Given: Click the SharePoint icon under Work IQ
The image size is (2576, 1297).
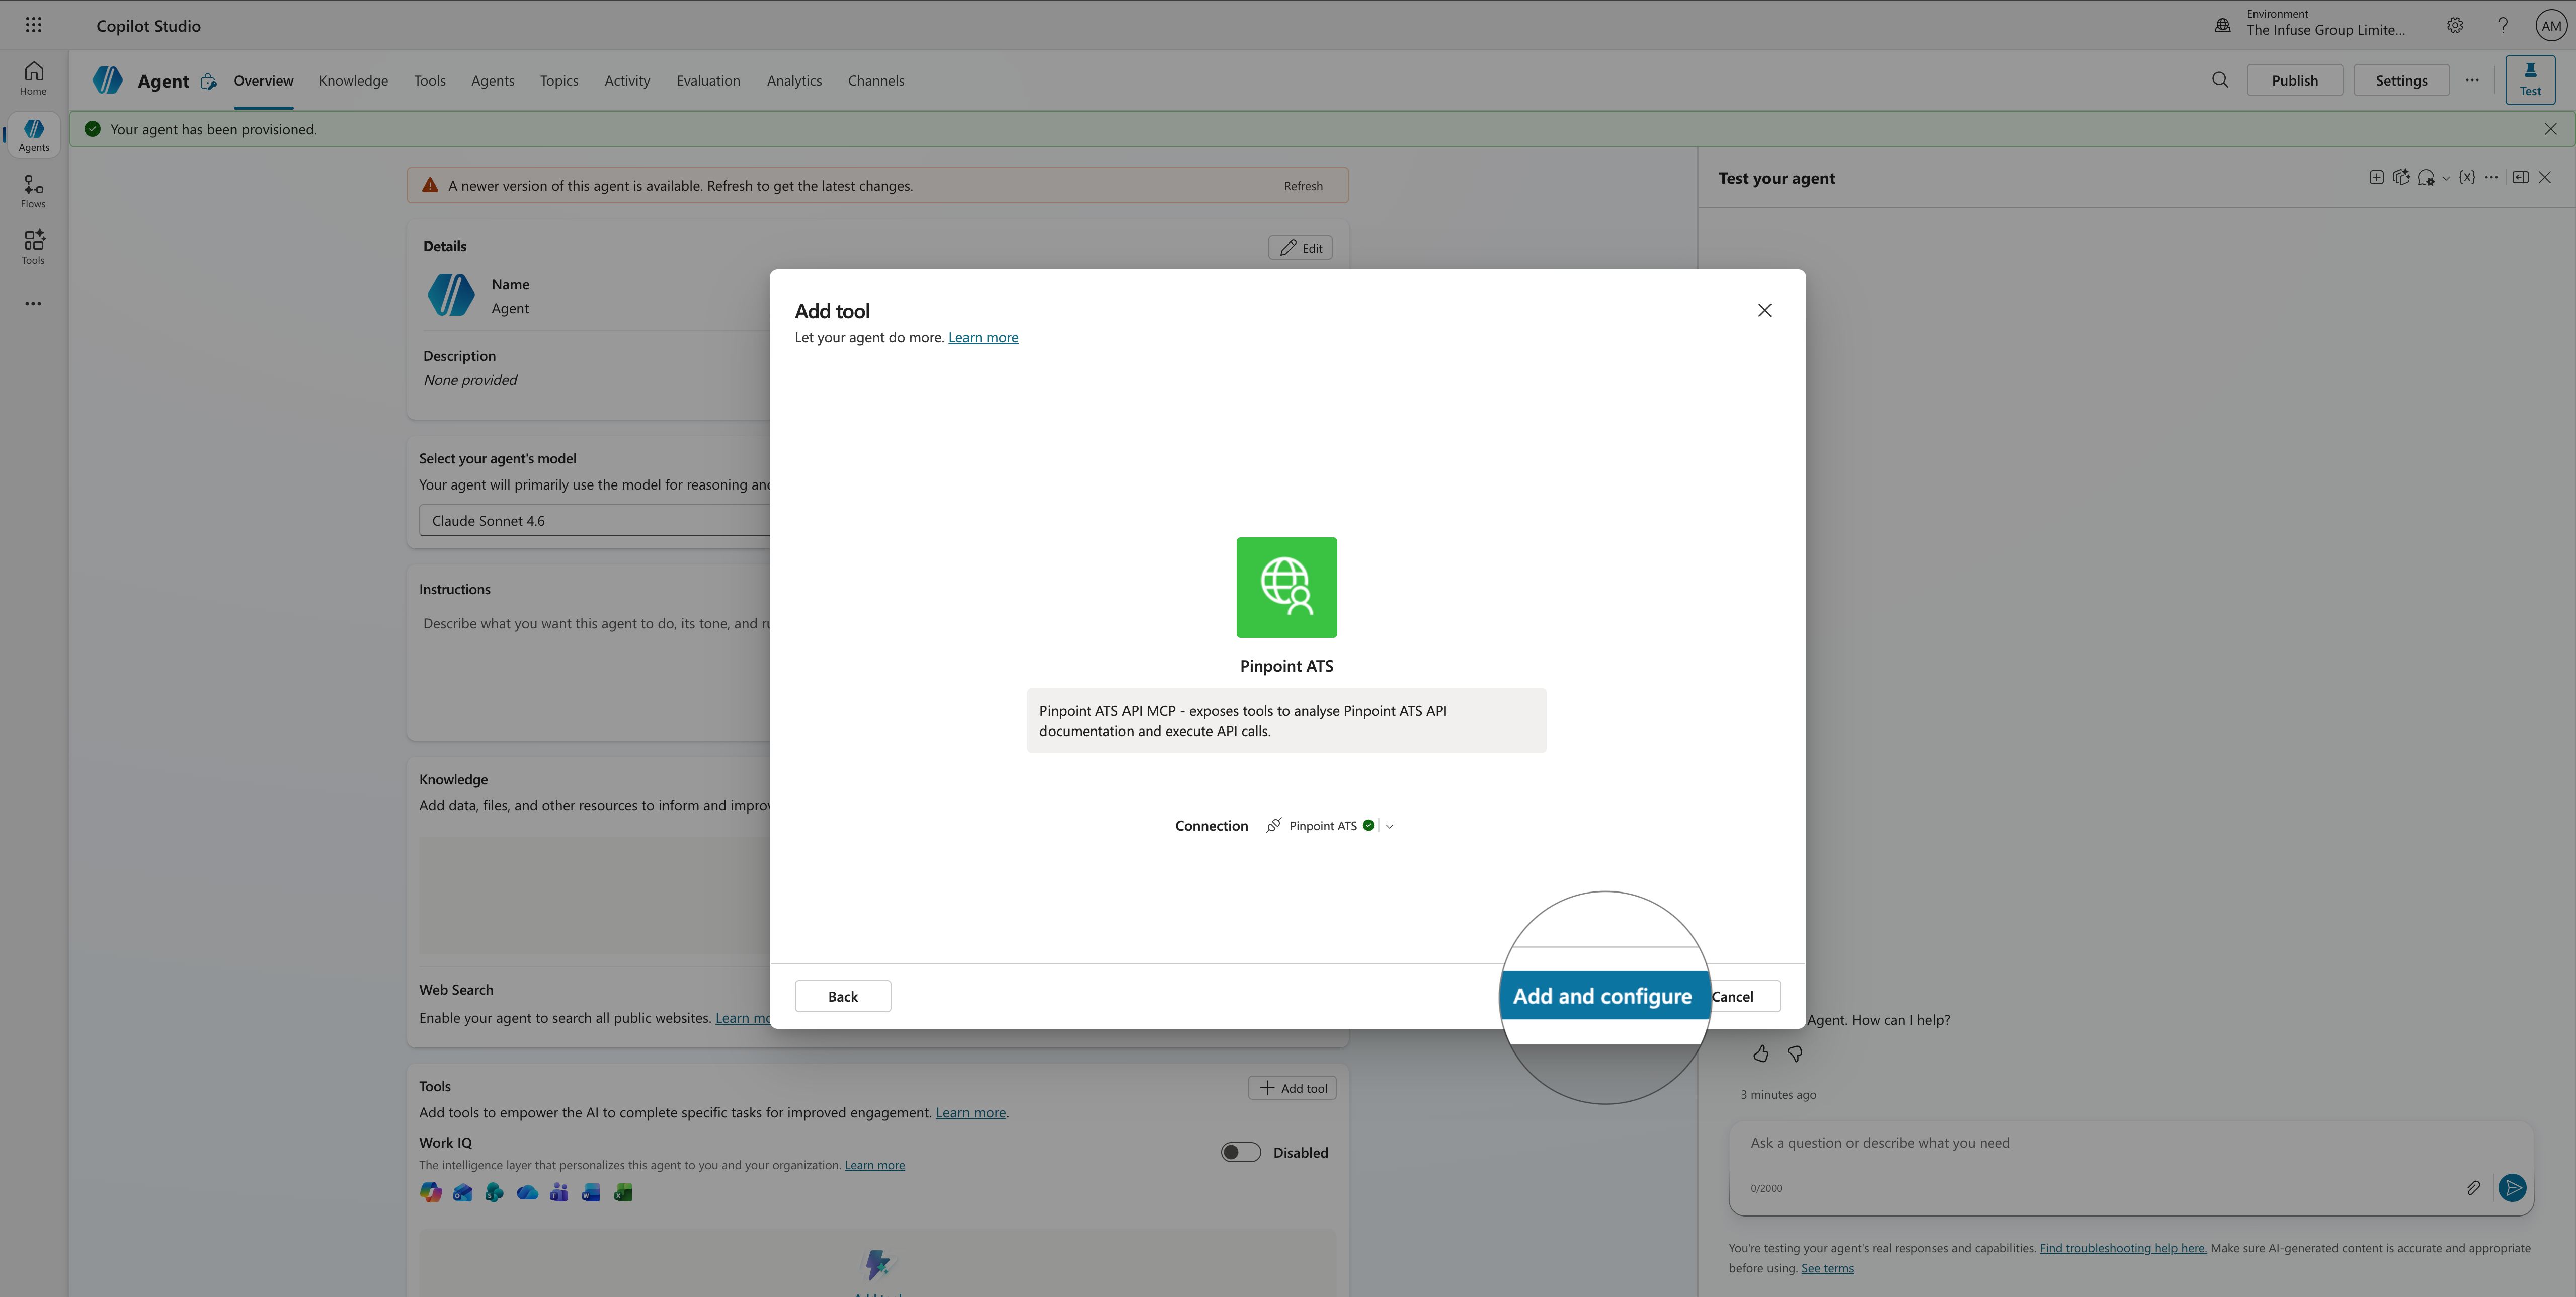Looking at the screenshot, I should 494,1192.
